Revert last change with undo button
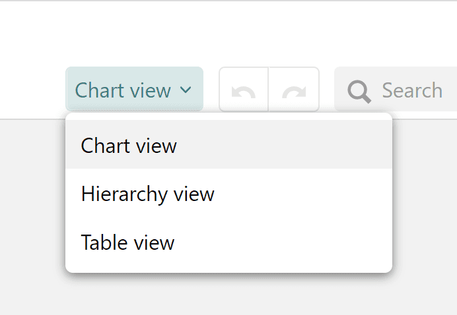The height and width of the screenshot is (315, 457). click(x=244, y=89)
